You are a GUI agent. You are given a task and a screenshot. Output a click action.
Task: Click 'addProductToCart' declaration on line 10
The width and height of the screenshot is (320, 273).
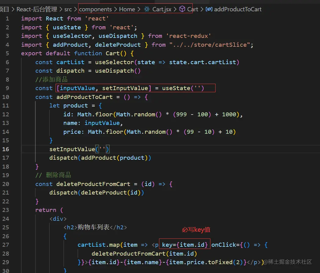click(85, 97)
